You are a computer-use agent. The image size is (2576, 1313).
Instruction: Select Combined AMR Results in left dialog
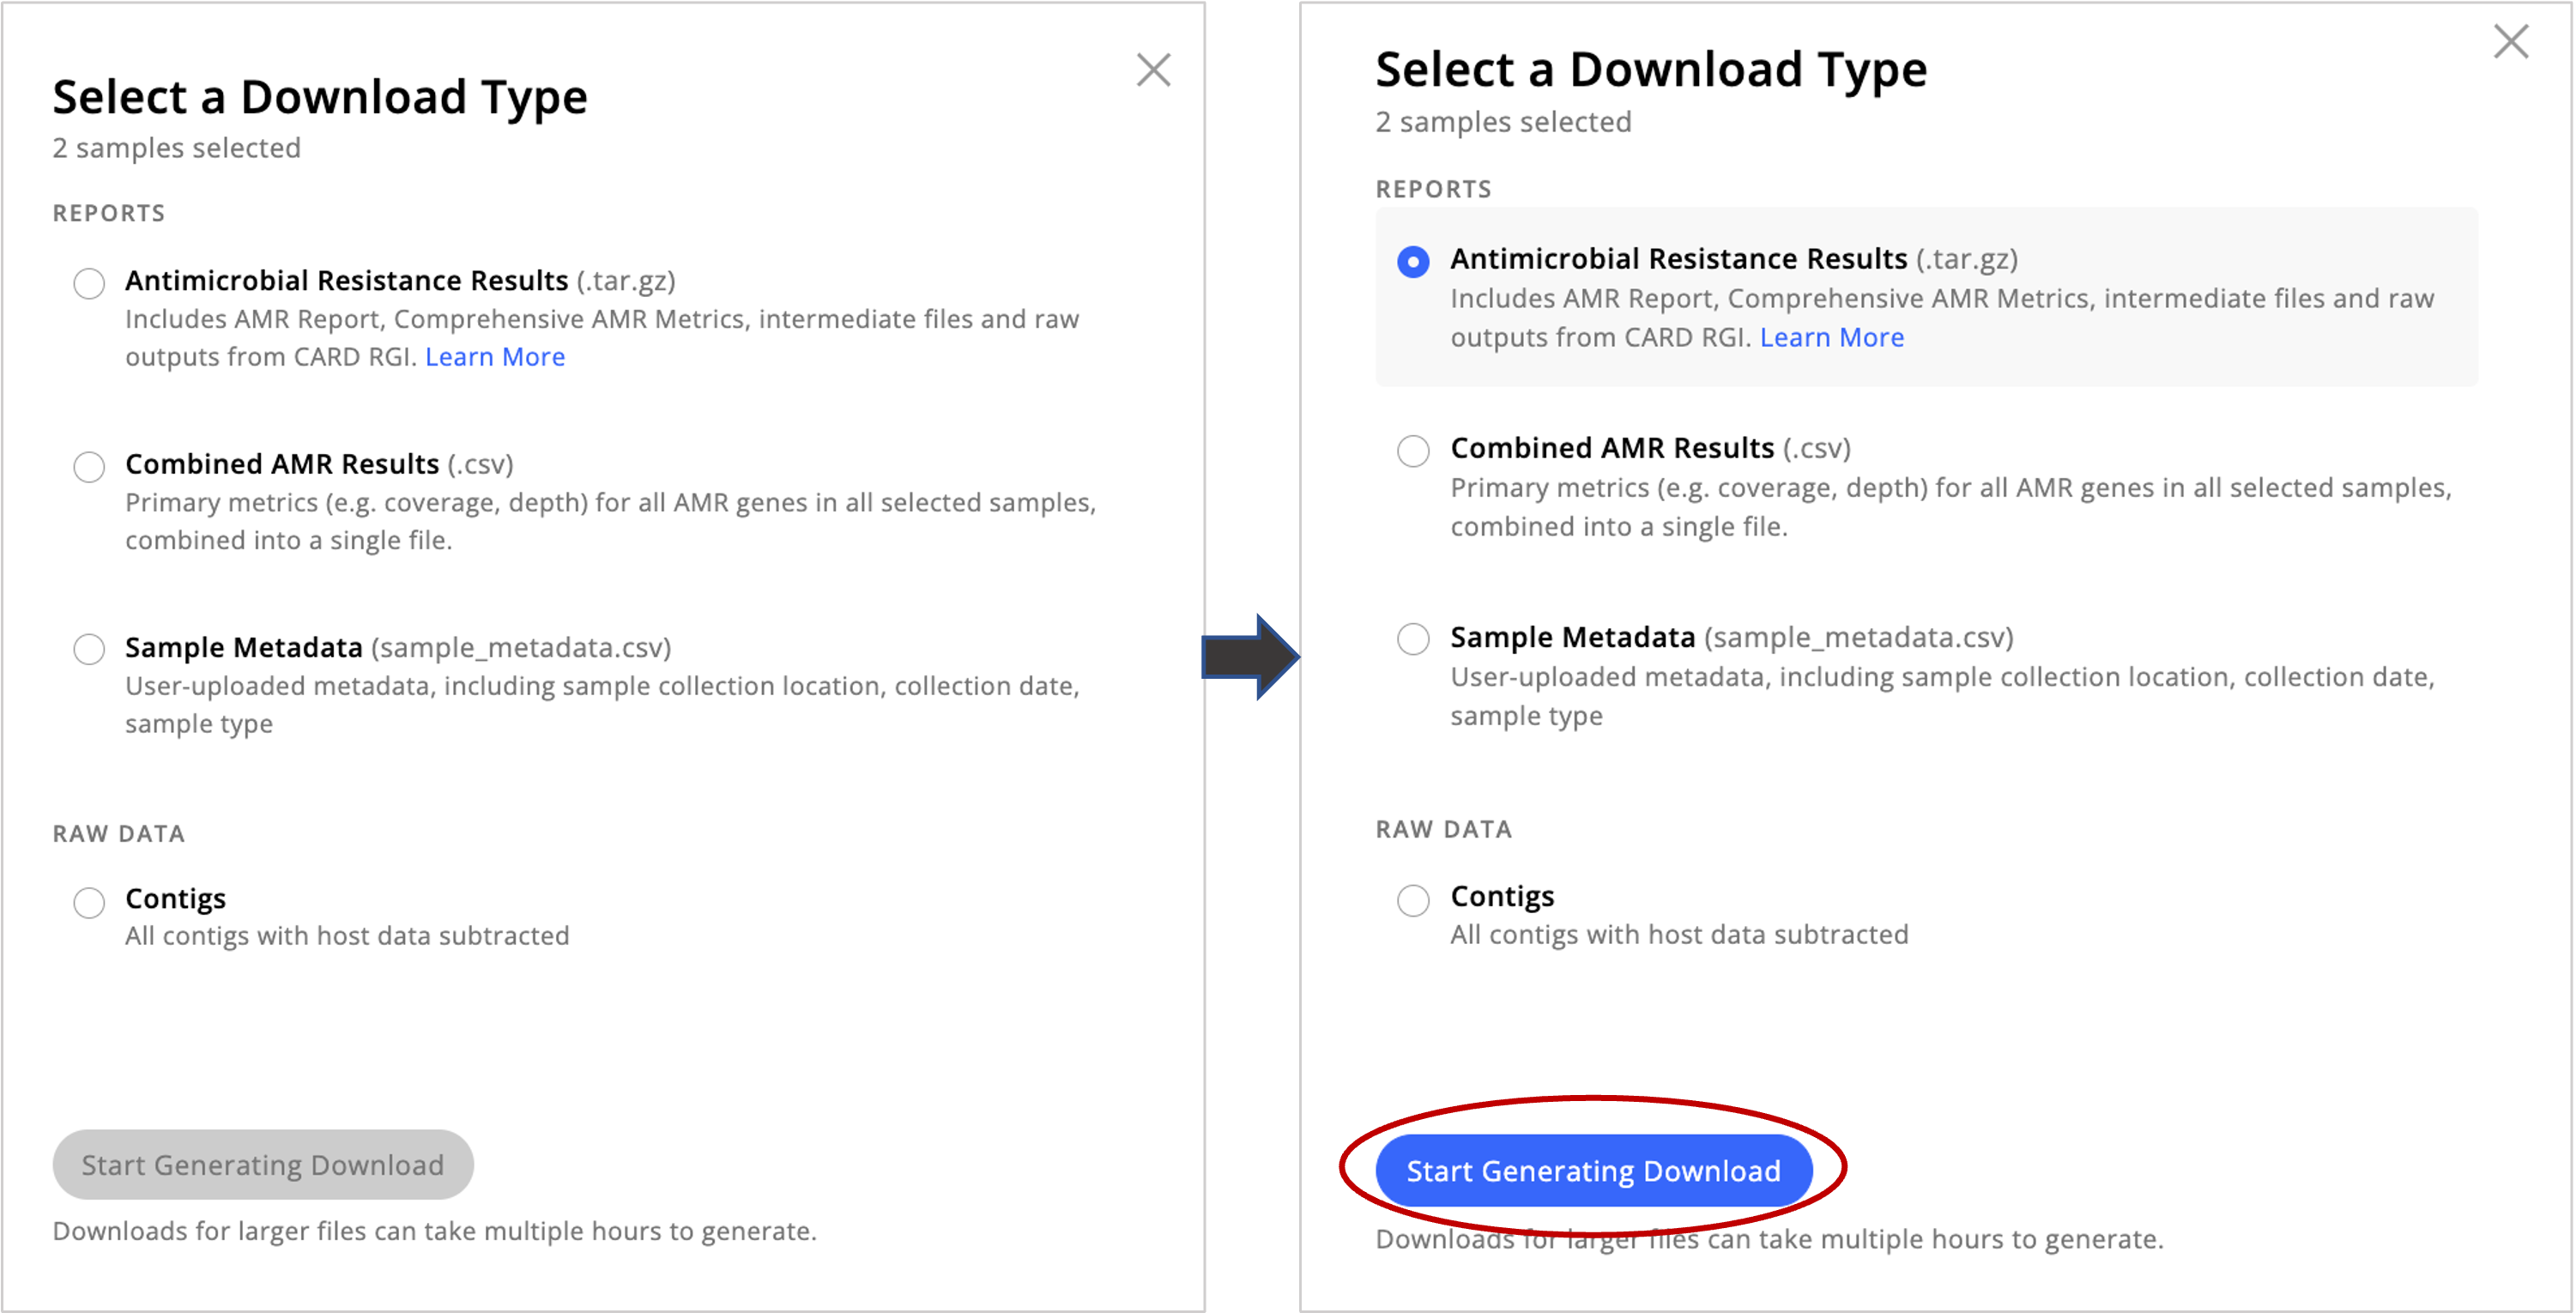click(x=88, y=466)
